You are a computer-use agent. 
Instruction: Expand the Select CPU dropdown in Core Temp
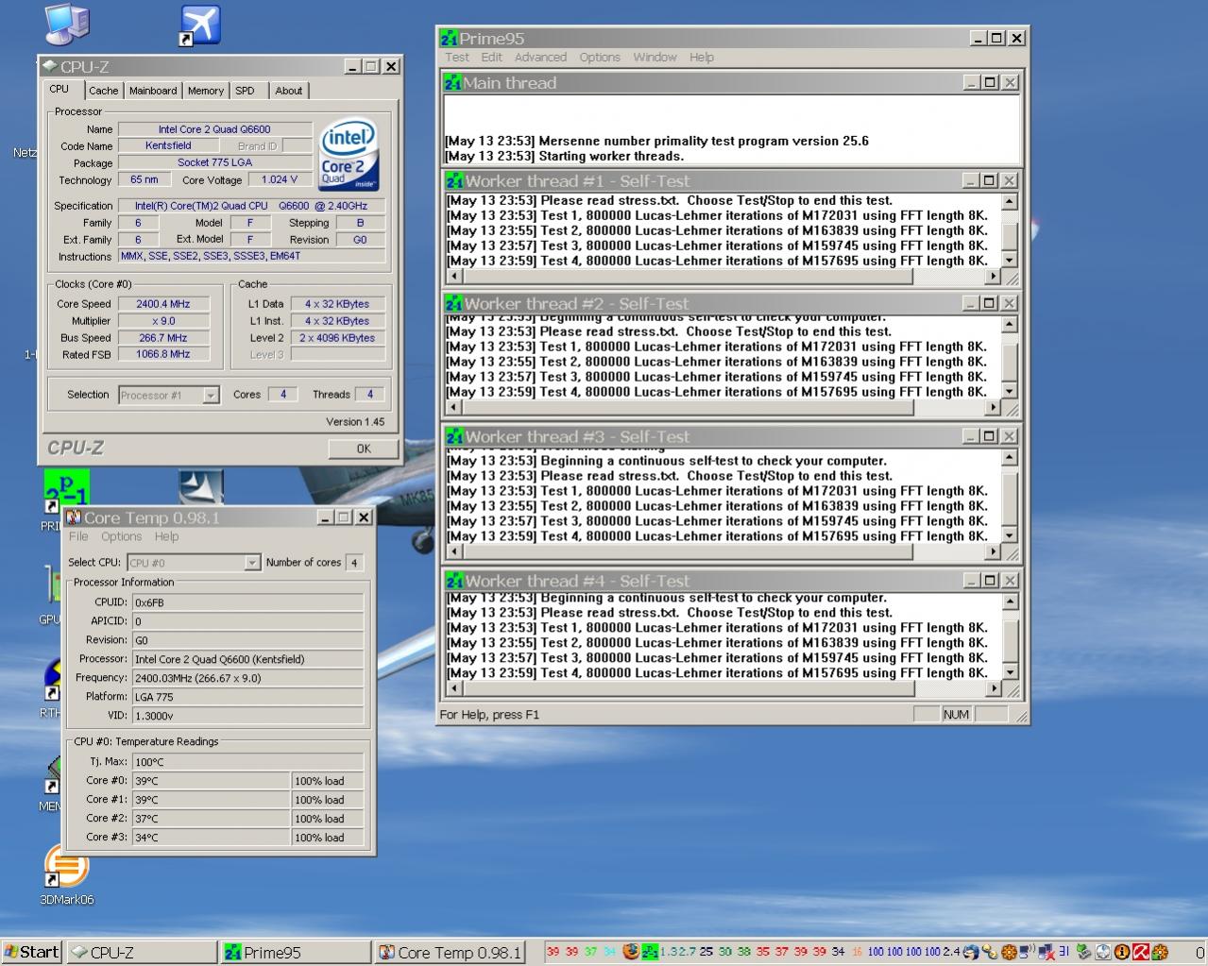[x=252, y=563]
